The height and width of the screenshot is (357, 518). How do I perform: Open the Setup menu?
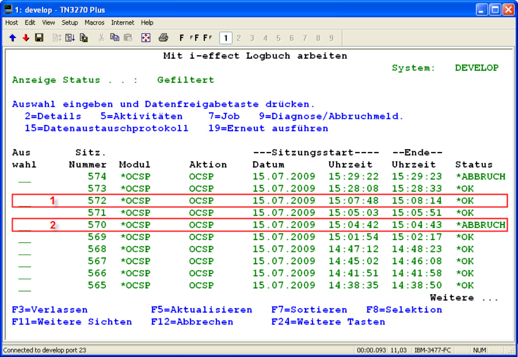click(70, 23)
